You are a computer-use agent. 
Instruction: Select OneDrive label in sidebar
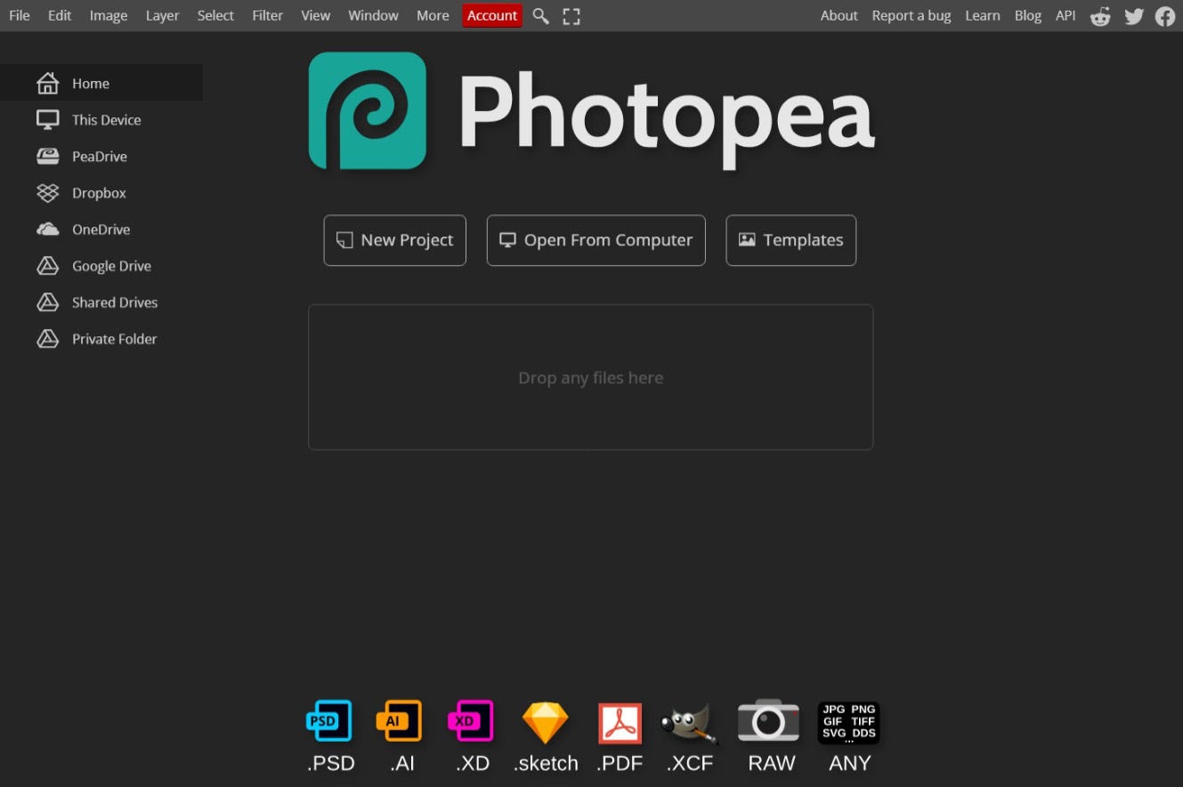pyautogui.click(x=101, y=229)
